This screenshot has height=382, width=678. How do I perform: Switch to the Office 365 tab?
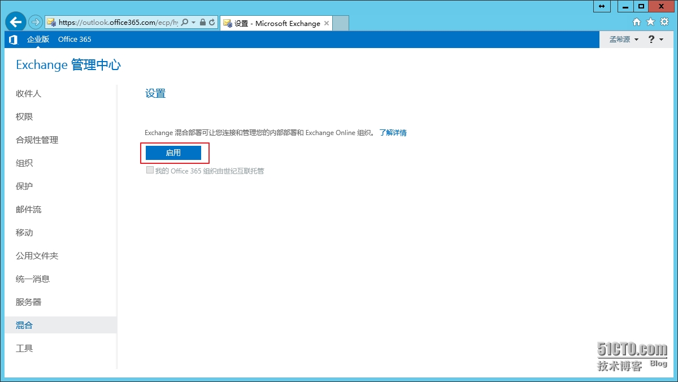(x=75, y=40)
